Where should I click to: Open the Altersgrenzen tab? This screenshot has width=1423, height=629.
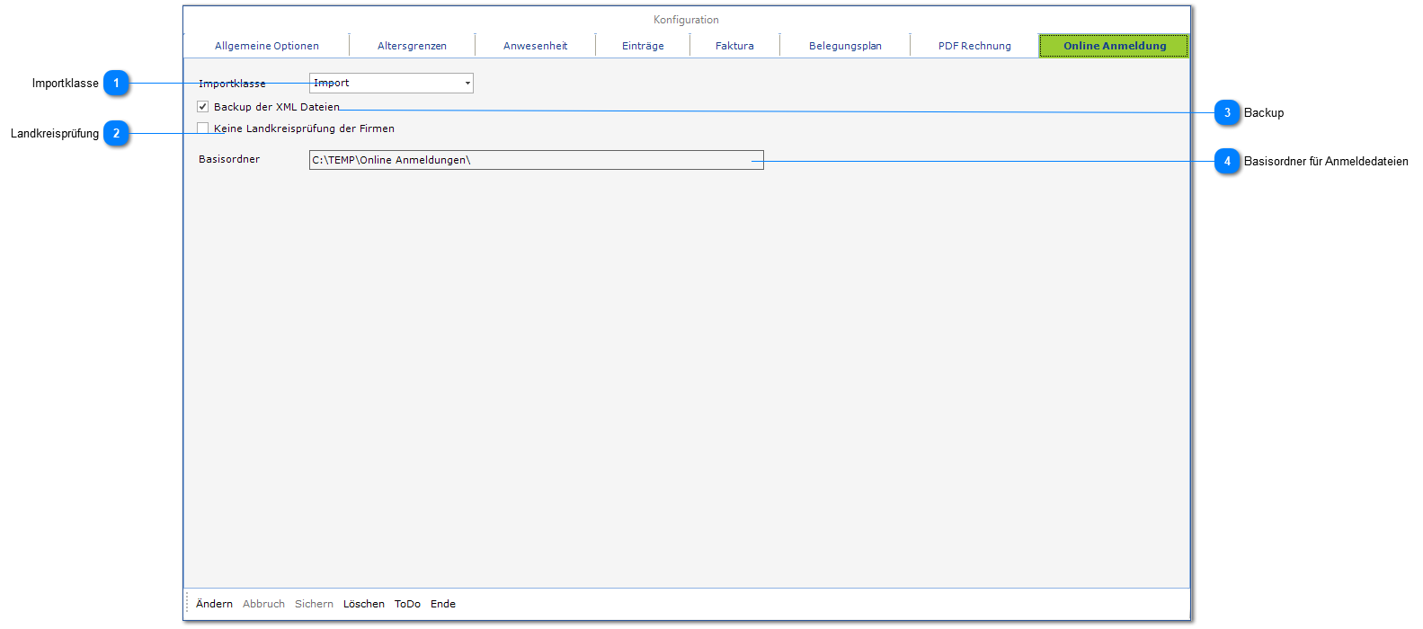click(412, 46)
